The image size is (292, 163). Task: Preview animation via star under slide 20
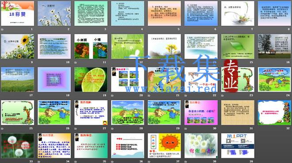112,96
